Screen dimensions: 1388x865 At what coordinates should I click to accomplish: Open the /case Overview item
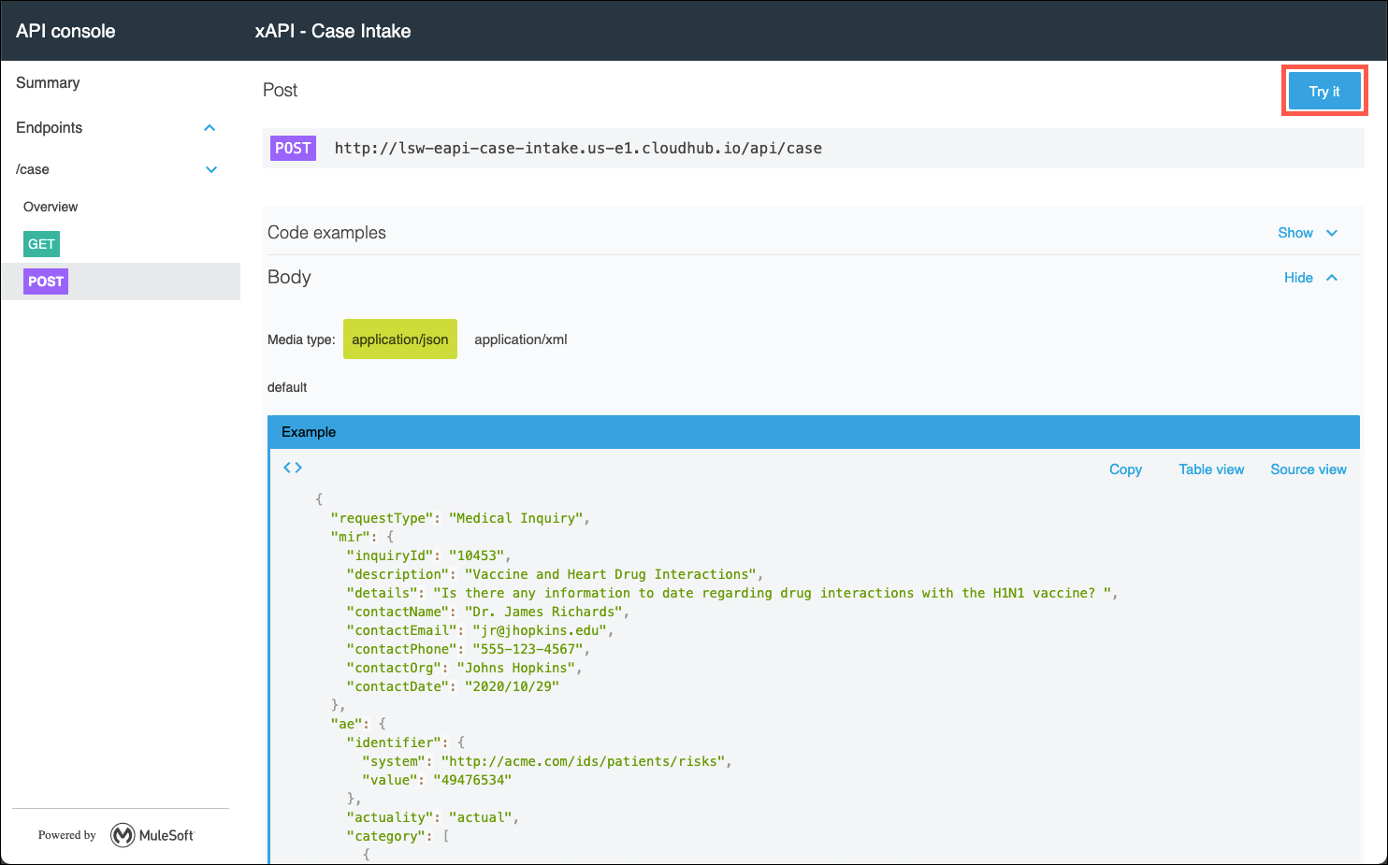click(51, 207)
